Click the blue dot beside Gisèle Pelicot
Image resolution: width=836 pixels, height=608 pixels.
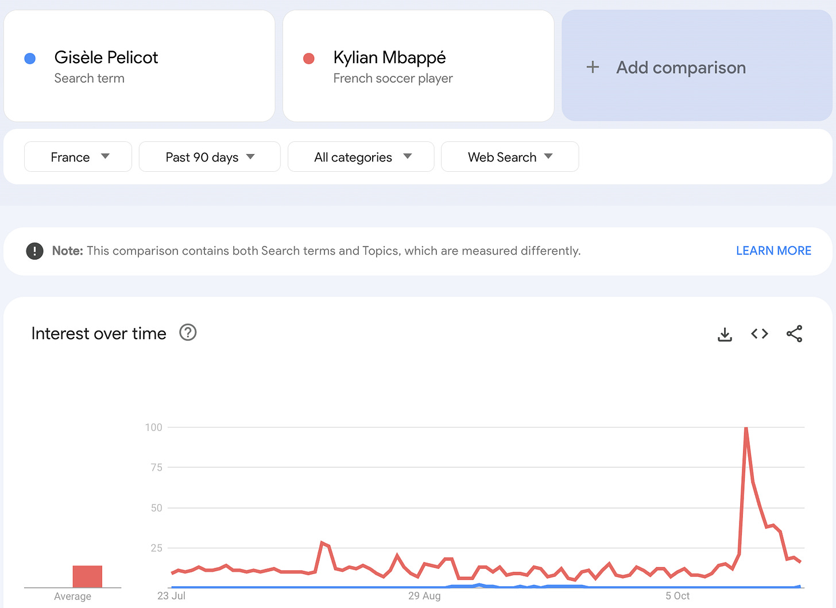pos(30,58)
